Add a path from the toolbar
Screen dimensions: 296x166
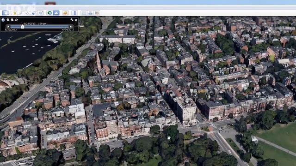tap(28, 13)
